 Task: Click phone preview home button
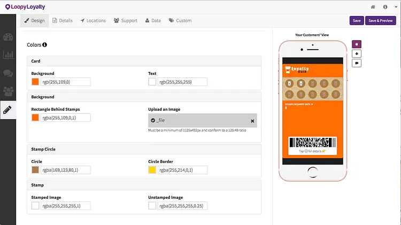(313, 172)
